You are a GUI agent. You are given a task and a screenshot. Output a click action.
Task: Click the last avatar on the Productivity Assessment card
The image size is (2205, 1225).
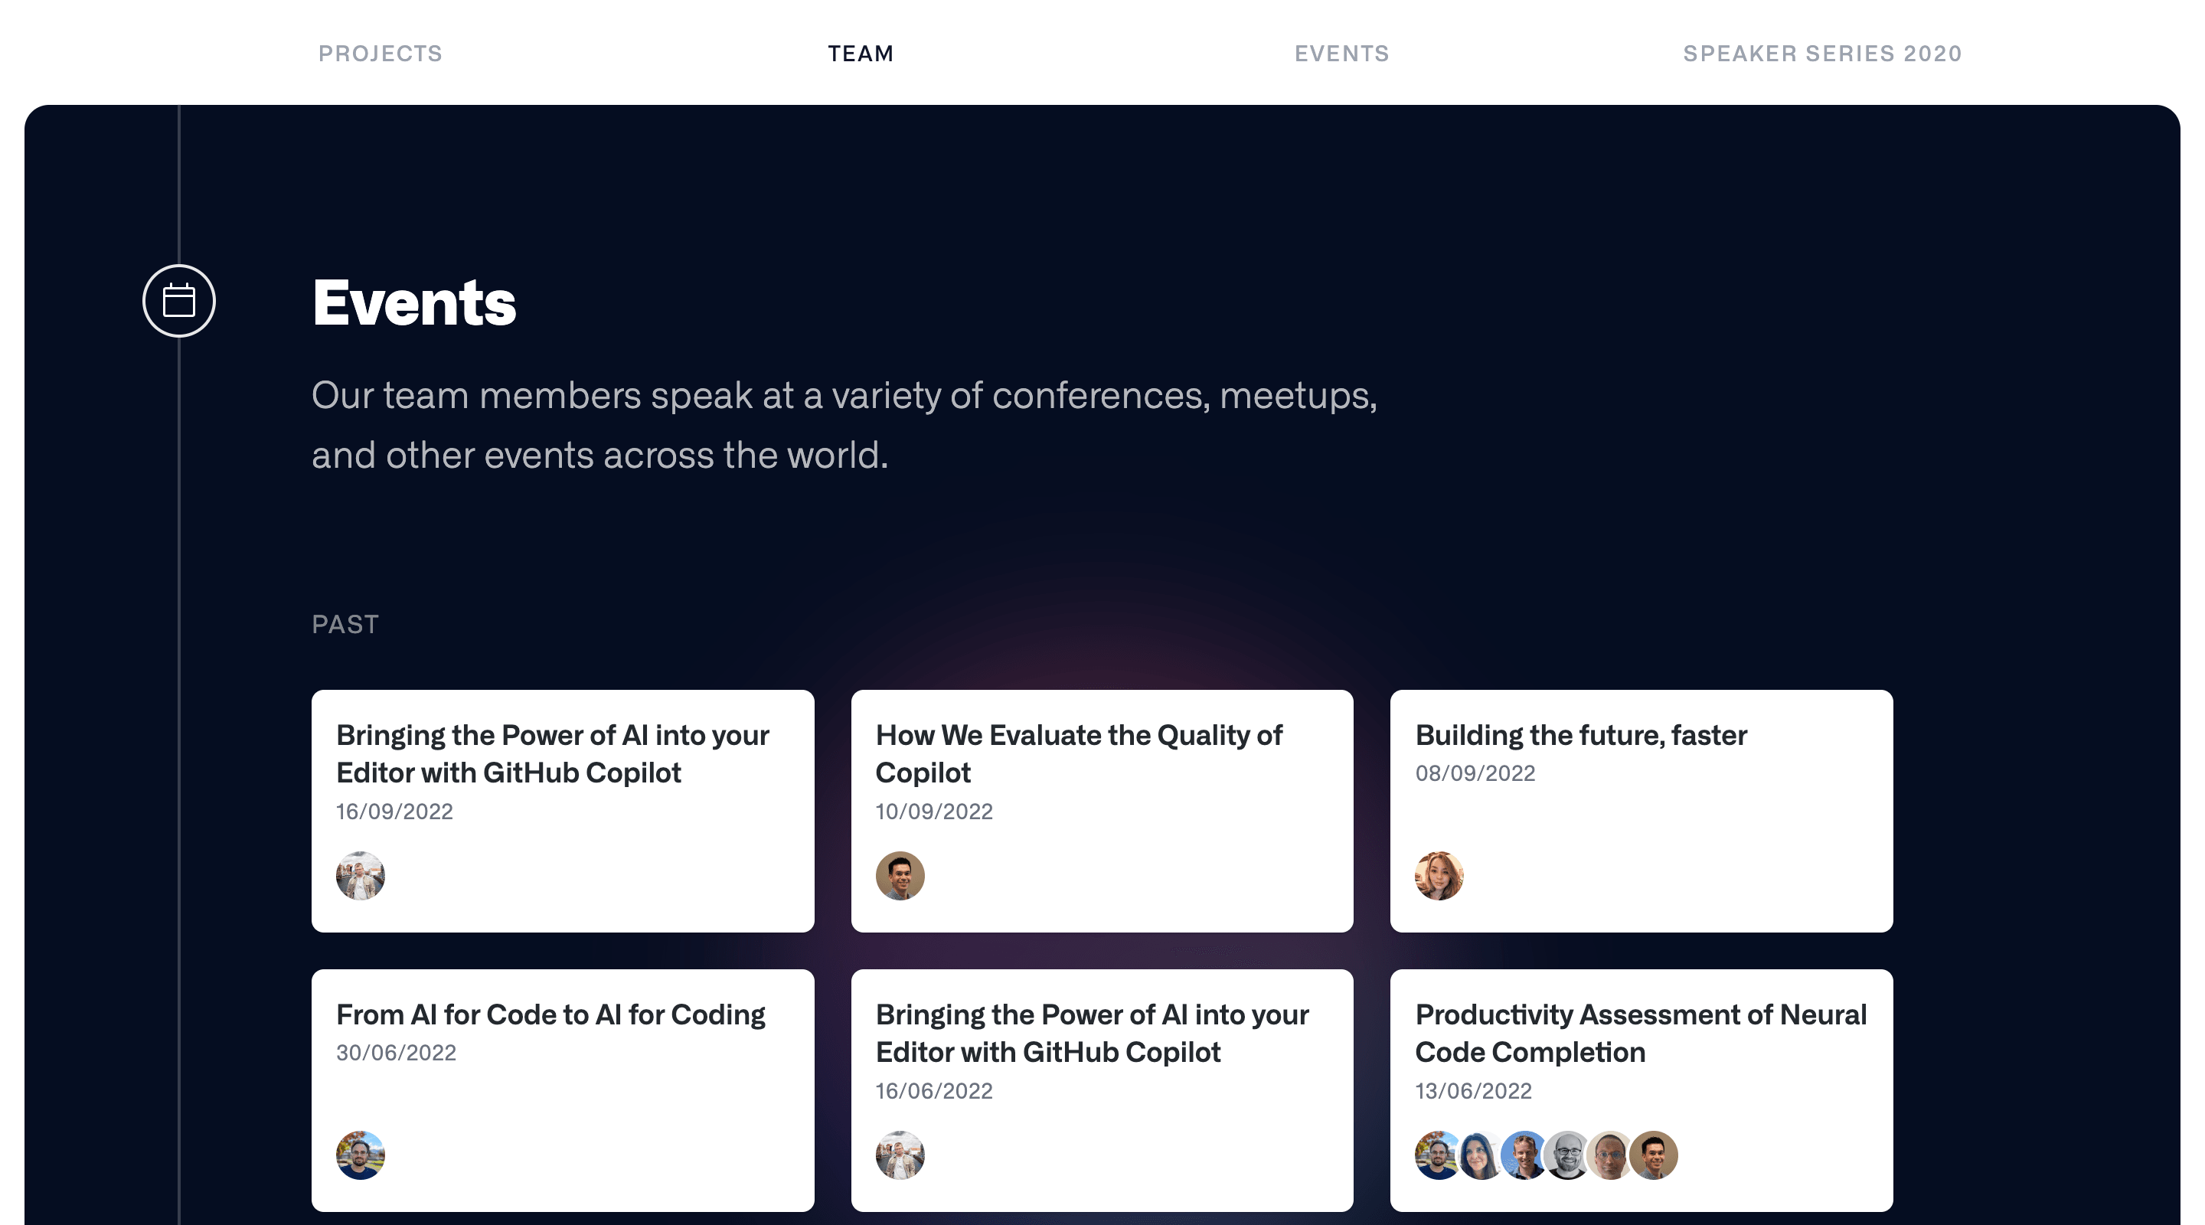point(1652,1155)
